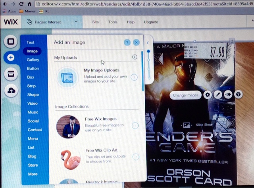
Task: Open the Help menu
Action: coord(131,22)
